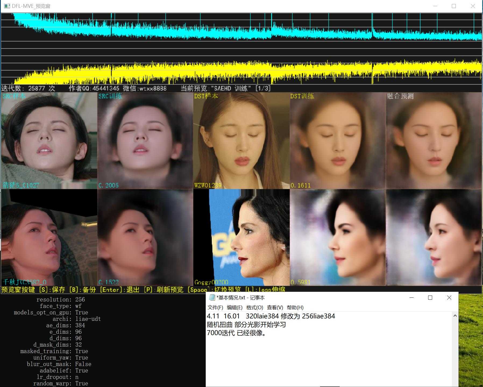This screenshot has width=483, height=387.
Task: Maximize the Notepad window
Action: pyautogui.click(x=430, y=297)
